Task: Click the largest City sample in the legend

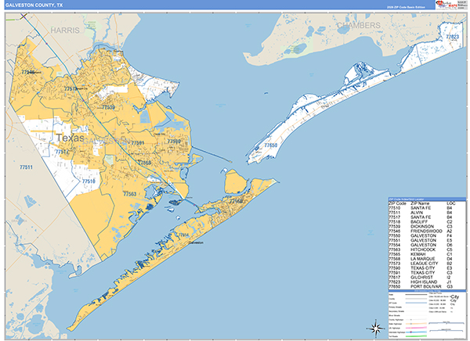Action: pyautogui.click(x=454, y=296)
